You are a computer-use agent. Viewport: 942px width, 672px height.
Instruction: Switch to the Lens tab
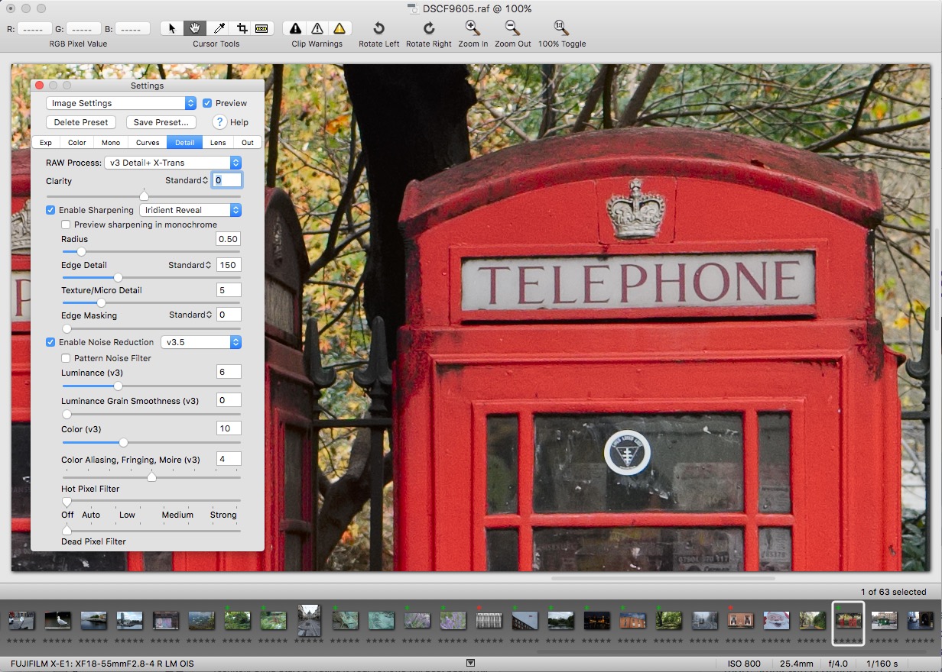218,142
